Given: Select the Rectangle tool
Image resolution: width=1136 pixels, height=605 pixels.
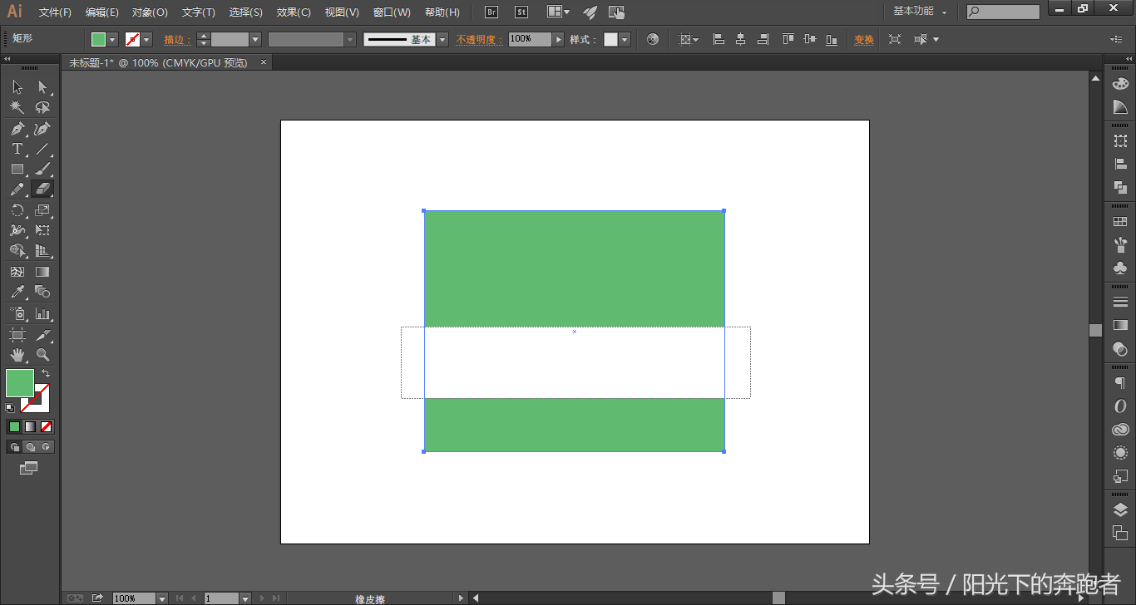Looking at the screenshot, I should 17,169.
